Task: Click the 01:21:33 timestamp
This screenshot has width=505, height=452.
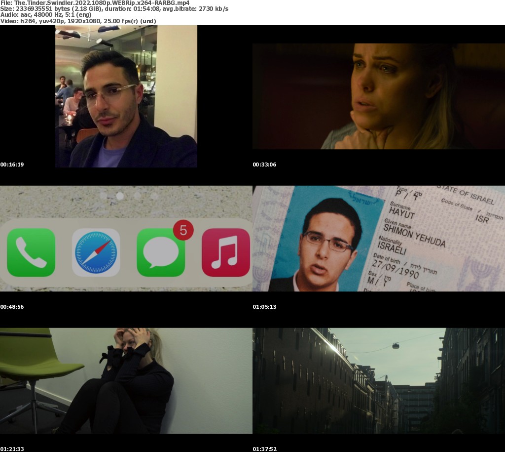Action: [x=12, y=449]
